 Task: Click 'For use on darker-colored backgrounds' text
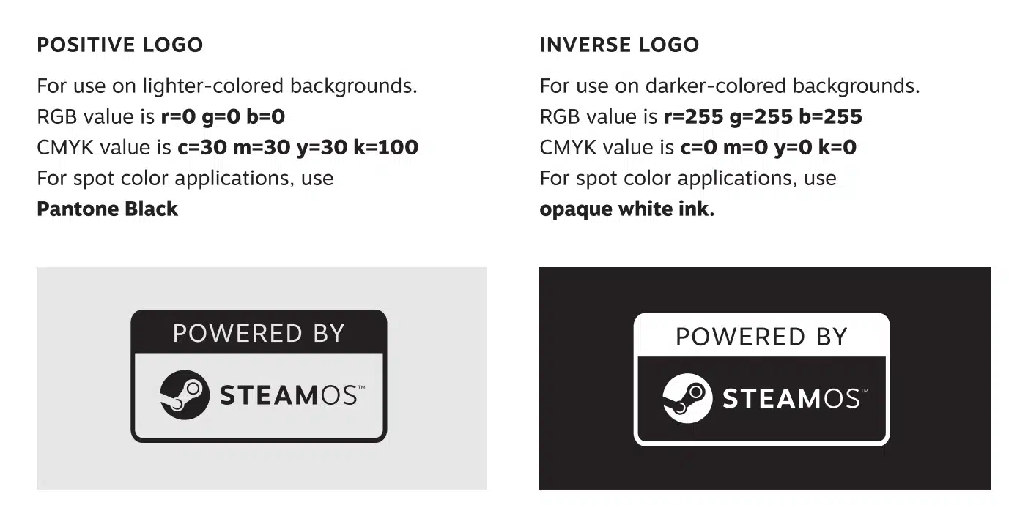(x=730, y=86)
